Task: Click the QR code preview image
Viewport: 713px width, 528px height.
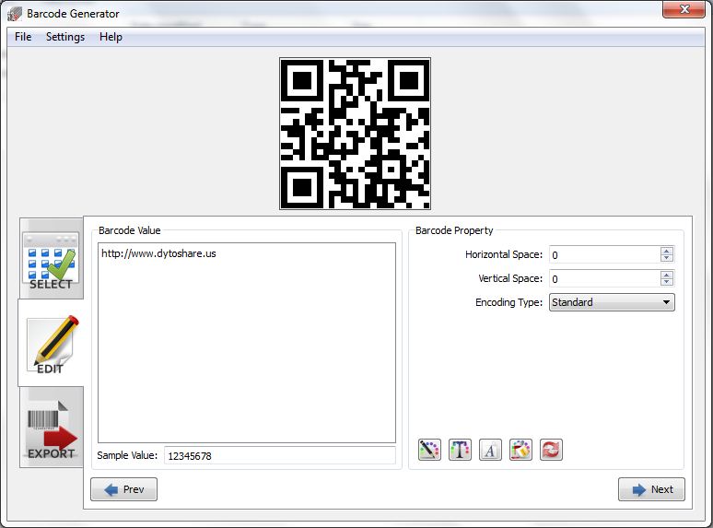Action: click(x=355, y=134)
